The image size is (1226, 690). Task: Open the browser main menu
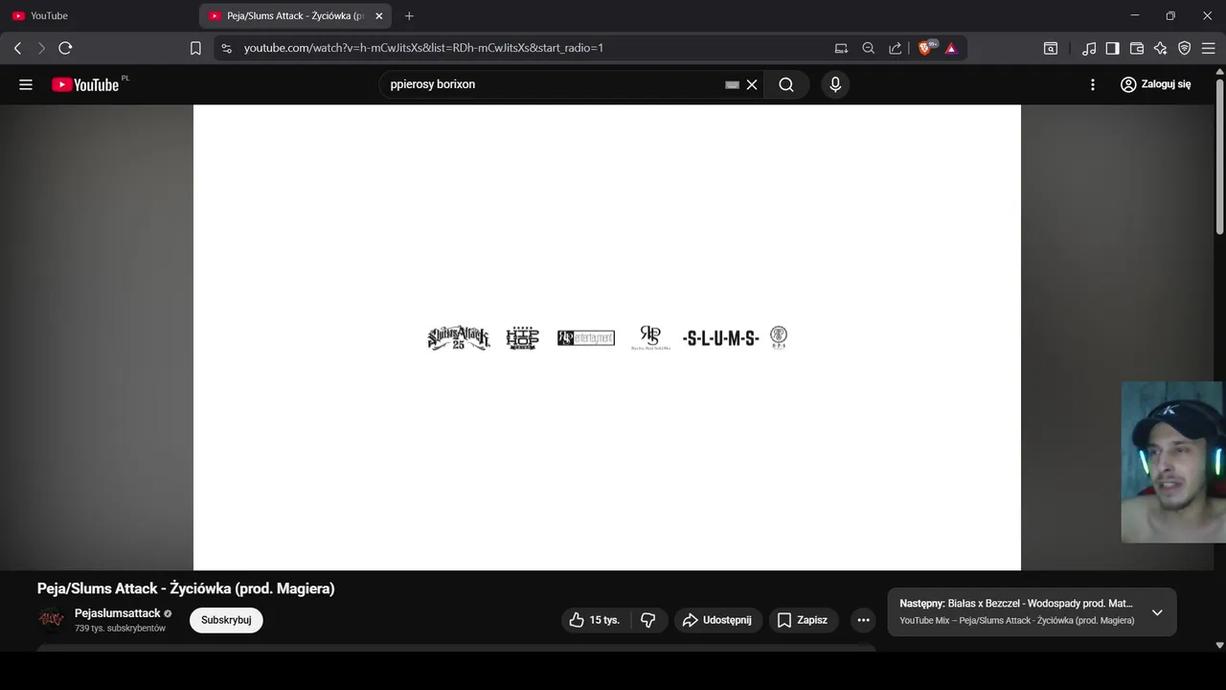coord(1209,48)
